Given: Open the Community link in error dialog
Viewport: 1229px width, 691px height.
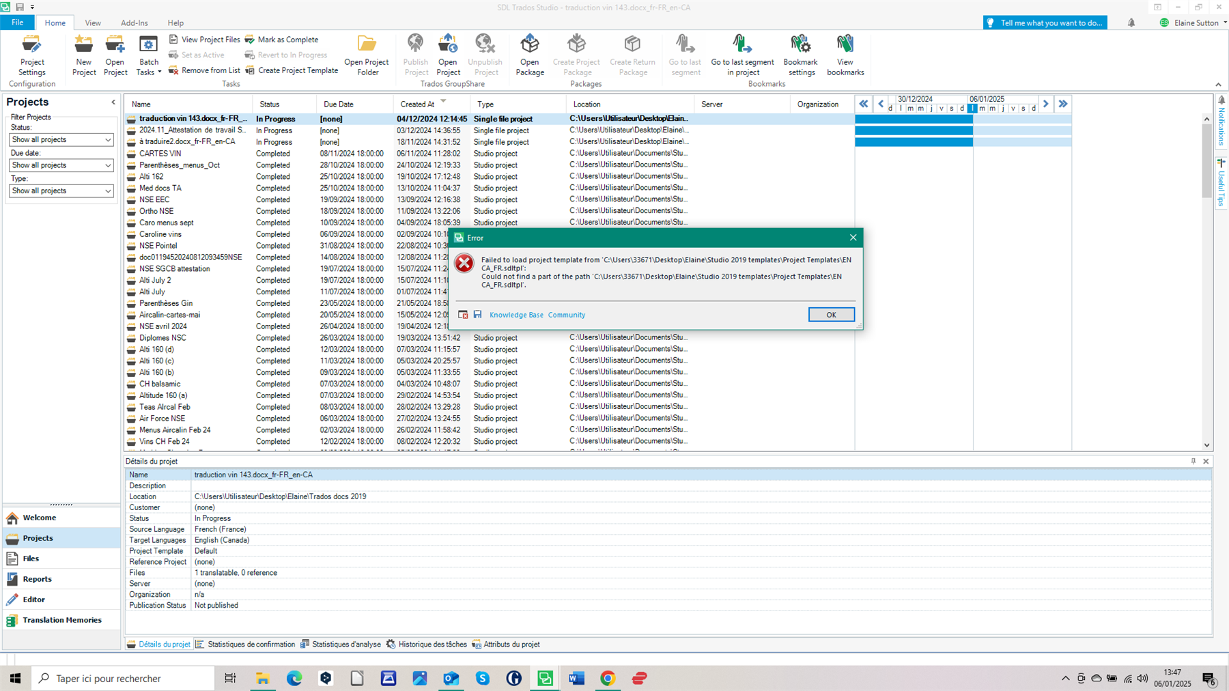Looking at the screenshot, I should pos(567,315).
